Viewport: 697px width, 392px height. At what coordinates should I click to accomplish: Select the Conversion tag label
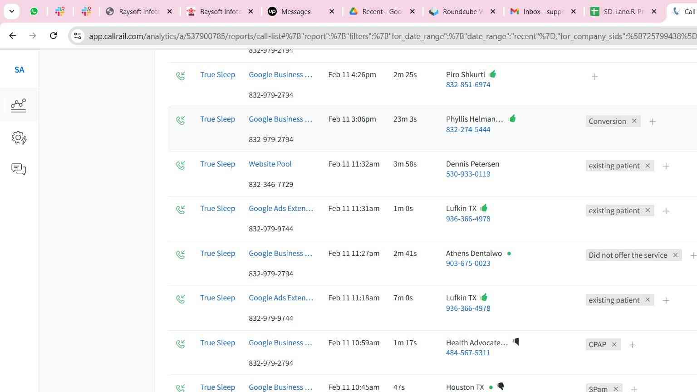pos(607,121)
